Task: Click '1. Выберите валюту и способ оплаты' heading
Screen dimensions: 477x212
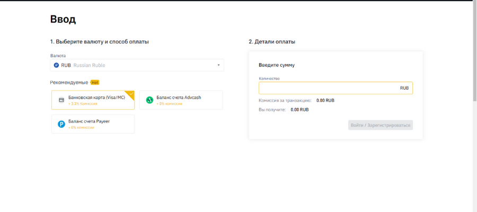Action: point(100,42)
